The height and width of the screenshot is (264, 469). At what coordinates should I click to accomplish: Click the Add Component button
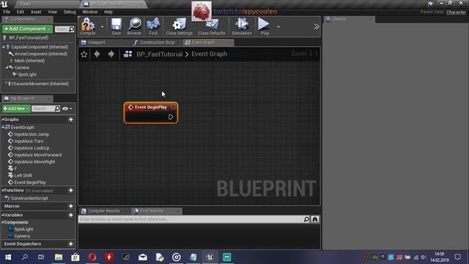27,29
